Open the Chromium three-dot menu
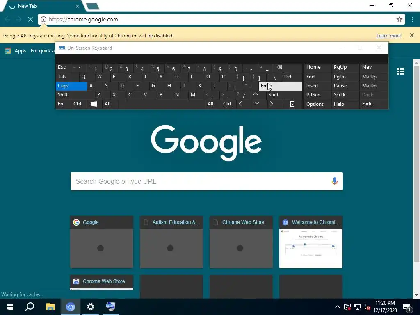Screen dimensions: 420x315 click(413, 19)
